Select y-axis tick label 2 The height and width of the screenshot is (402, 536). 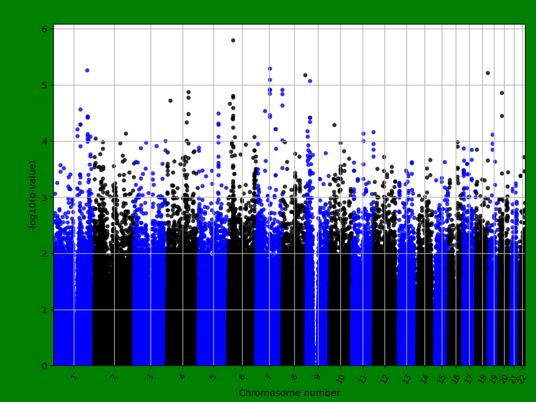pyautogui.click(x=45, y=254)
